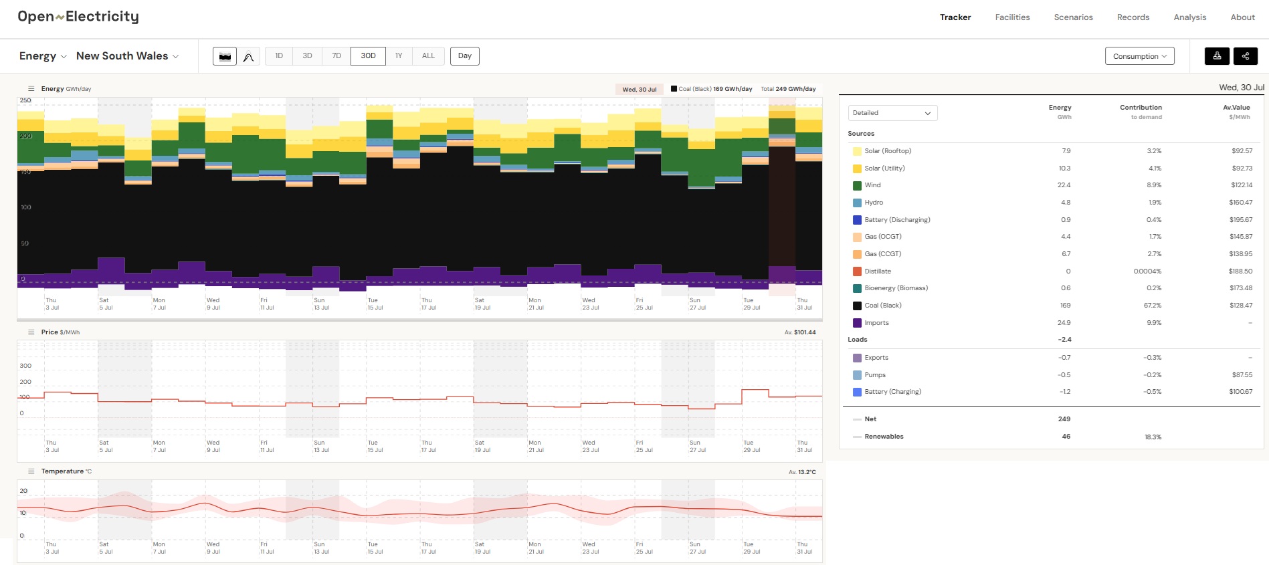Open the Energy metric dropdown
This screenshot has height=565, width=1269.
43,56
